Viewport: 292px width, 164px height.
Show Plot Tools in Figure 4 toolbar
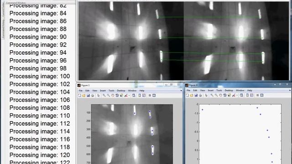point(262,95)
